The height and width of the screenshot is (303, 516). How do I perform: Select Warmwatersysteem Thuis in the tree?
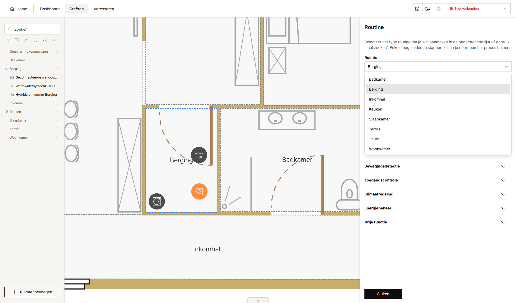[x=35, y=86]
